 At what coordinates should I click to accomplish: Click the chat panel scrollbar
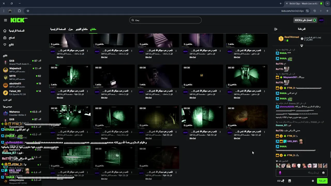click(x=330, y=154)
